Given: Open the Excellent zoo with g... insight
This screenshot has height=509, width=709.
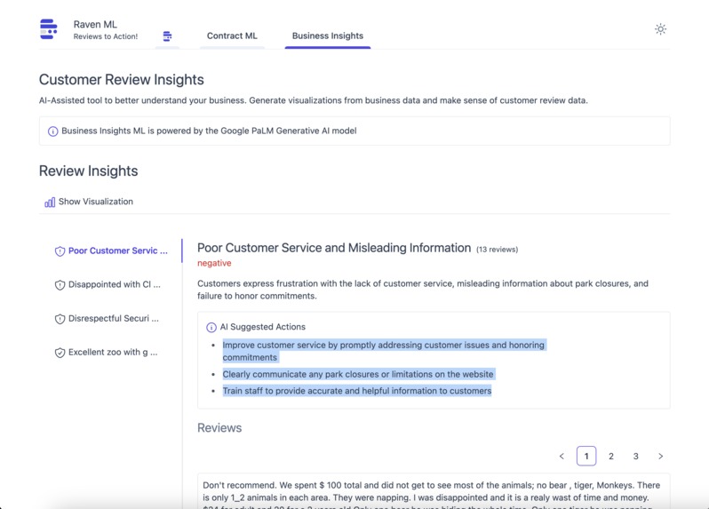Looking at the screenshot, I should pos(107,353).
